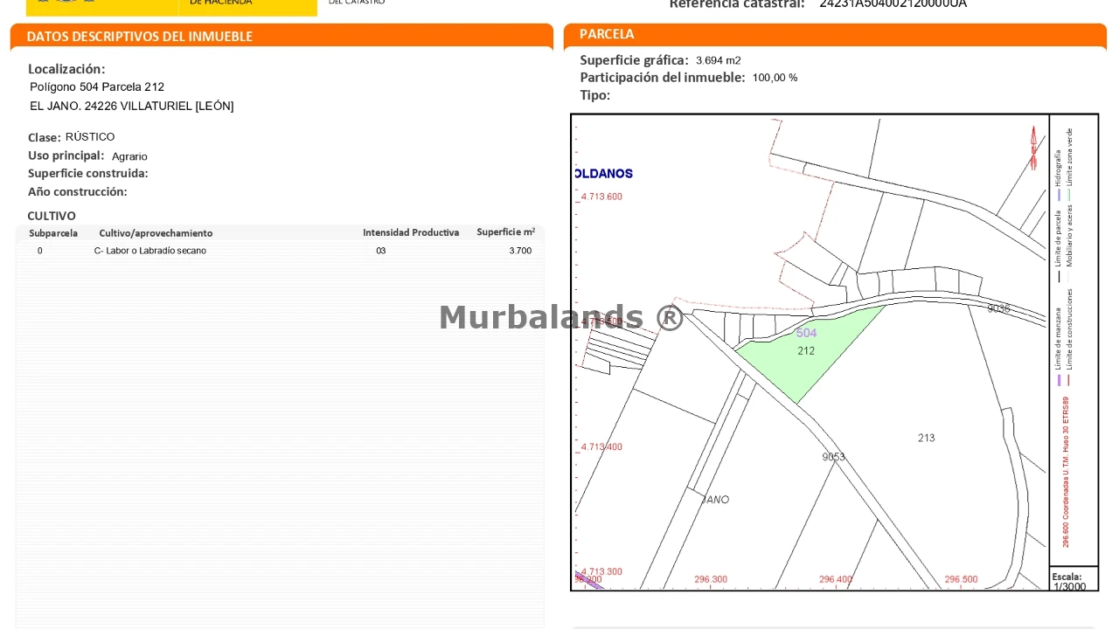Select the address EL JANO. 24226 VILLATURIEL [LEÓN]
Screen dimensions: 1119x629
132,107
